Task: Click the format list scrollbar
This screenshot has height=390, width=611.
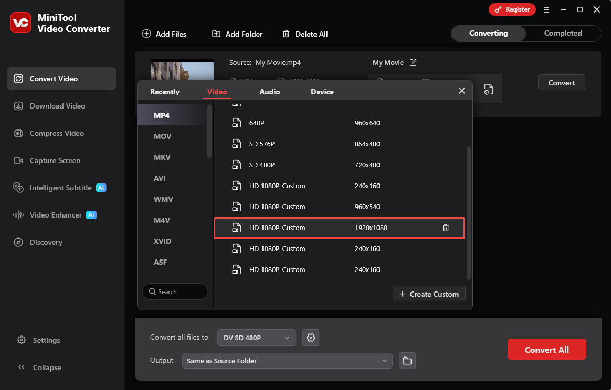Action: pos(209,131)
